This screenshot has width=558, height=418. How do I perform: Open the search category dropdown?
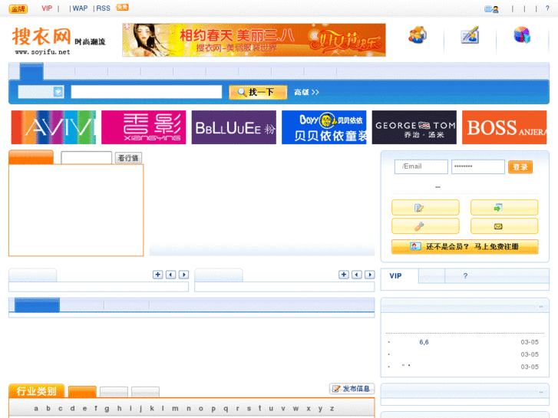click(x=41, y=92)
